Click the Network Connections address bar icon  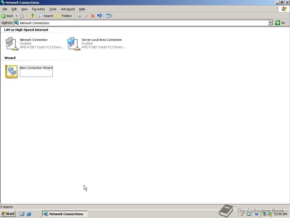pos(17,23)
